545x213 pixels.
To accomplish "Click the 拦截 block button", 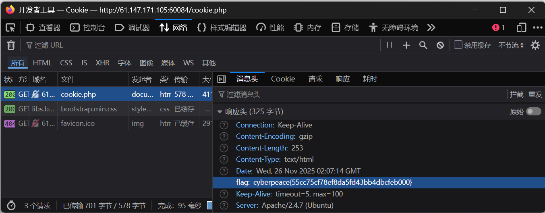I will [x=516, y=94].
